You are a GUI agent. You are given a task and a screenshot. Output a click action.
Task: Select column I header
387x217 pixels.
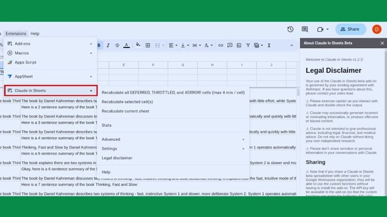pos(242,65)
